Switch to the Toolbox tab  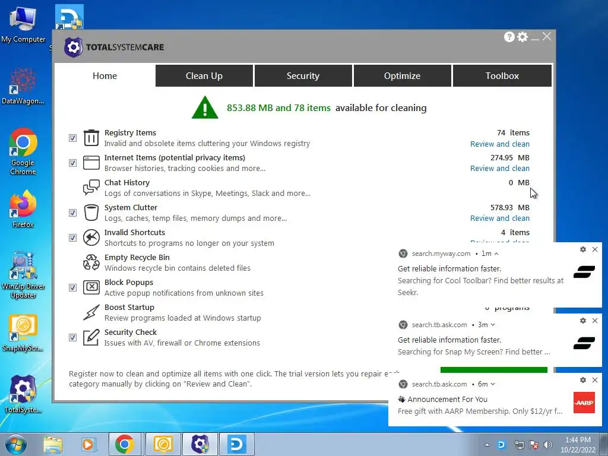[502, 75]
